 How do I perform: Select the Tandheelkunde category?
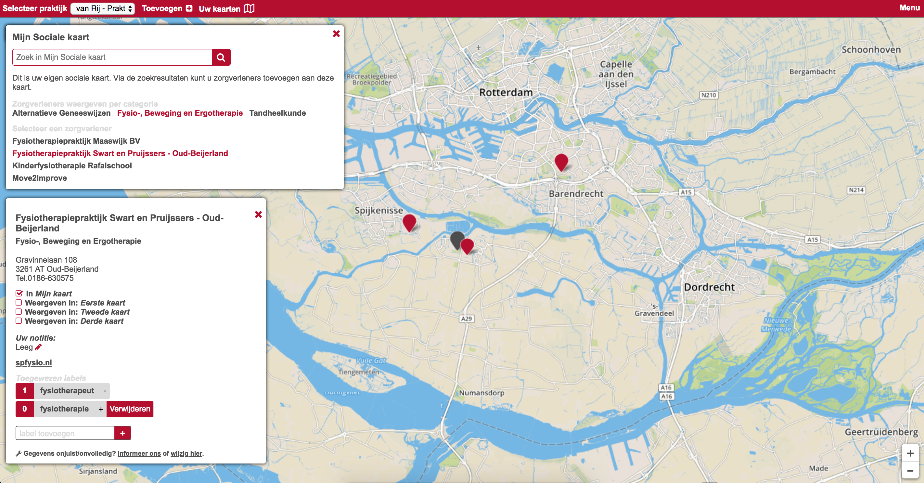pos(277,113)
